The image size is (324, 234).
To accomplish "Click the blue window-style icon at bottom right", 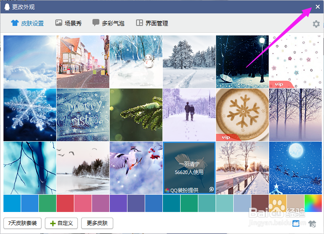I will (x=296, y=223).
